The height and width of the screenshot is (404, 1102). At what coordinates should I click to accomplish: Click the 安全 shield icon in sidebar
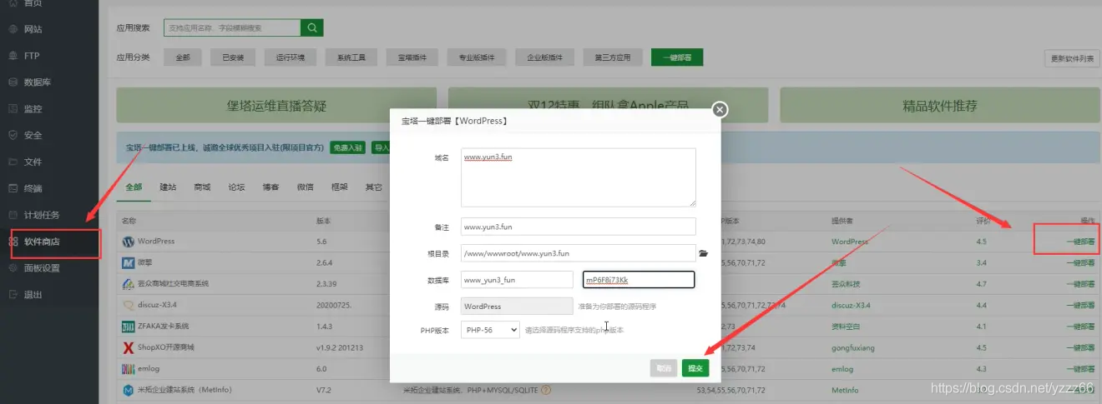point(13,135)
